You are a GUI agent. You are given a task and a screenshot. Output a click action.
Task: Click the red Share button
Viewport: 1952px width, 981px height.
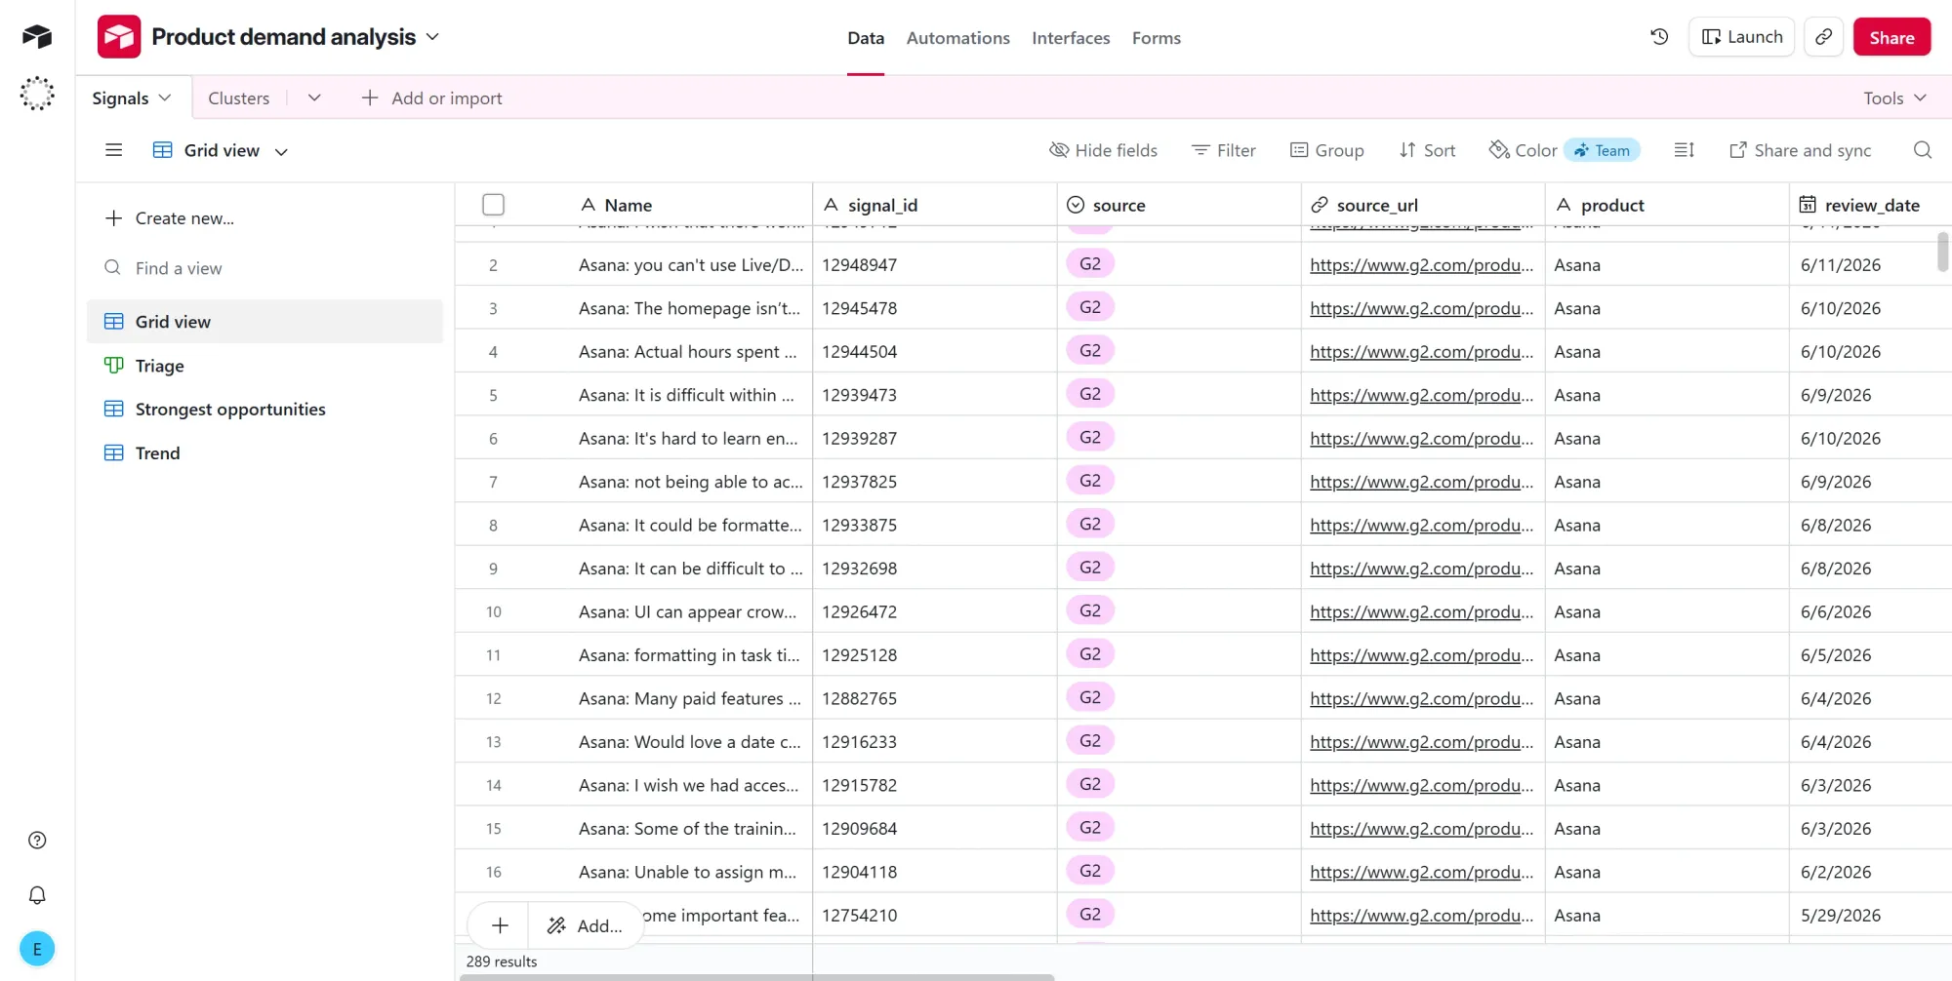click(x=1891, y=37)
